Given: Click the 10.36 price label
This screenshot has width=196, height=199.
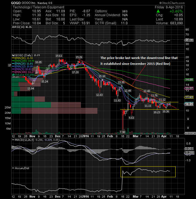Looking at the screenshot, I should (x=166, y=112).
